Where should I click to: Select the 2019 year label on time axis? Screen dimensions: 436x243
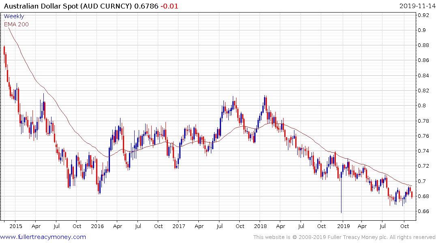343,226
